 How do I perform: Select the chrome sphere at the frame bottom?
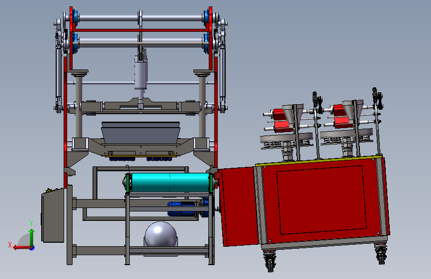[161, 234]
